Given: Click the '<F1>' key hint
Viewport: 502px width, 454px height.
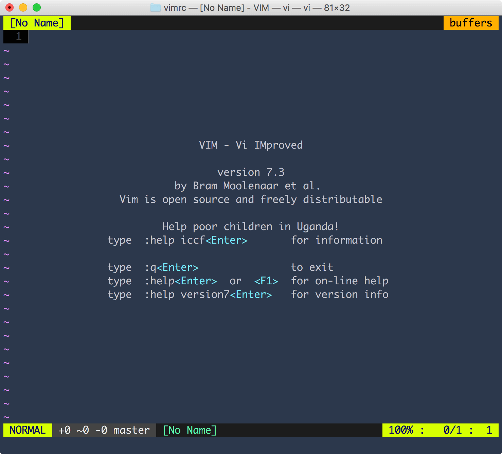Looking at the screenshot, I should pyautogui.click(x=266, y=281).
